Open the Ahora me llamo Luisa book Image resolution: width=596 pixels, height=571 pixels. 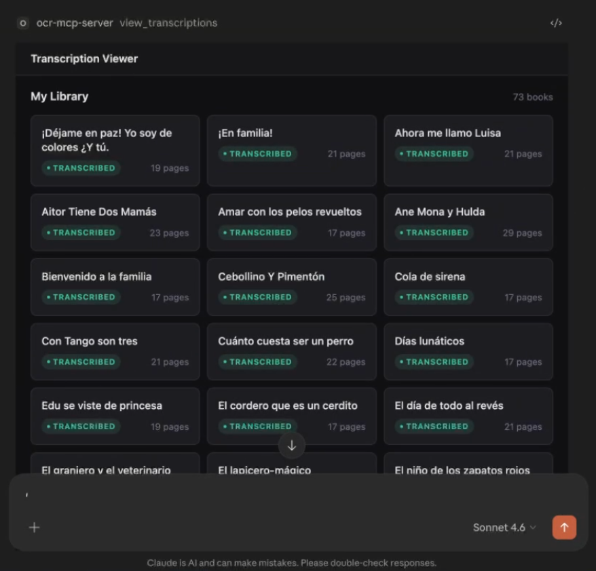(468, 151)
